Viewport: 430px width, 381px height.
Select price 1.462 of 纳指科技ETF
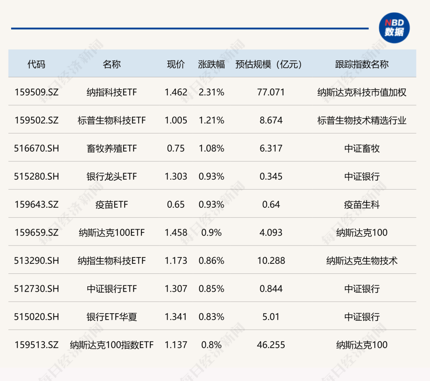click(x=176, y=92)
